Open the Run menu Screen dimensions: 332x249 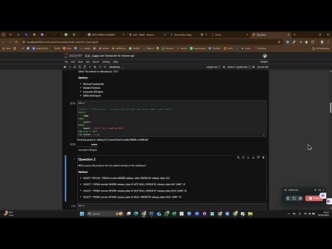coord(88,62)
